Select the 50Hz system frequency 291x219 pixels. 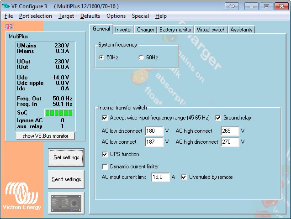click(x=102, y=57)
